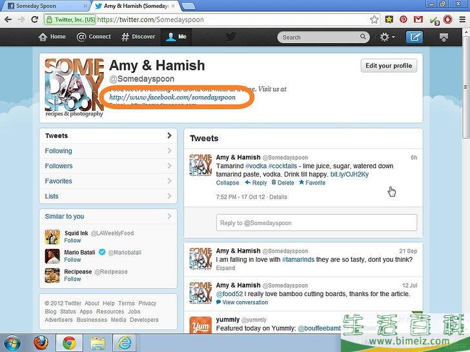Click the page vertical scrollbar
The width and height of the screenshot is (470, 352).
466,87
